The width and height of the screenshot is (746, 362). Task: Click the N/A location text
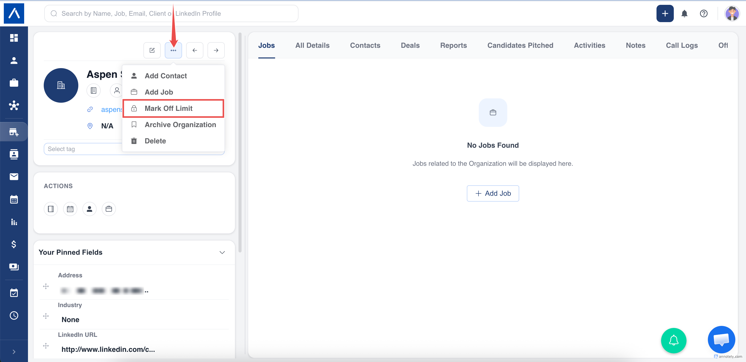click(107, 126)
